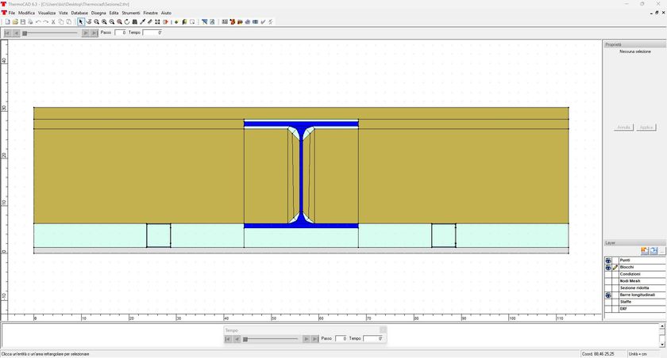Click the Passo field in top time bar
The height and width of the screenshot is (358, 667).
[x=121, y=32]
